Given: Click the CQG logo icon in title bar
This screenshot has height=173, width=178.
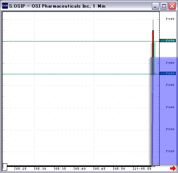Looking at the screenshot, I should [x=5, y=6].
